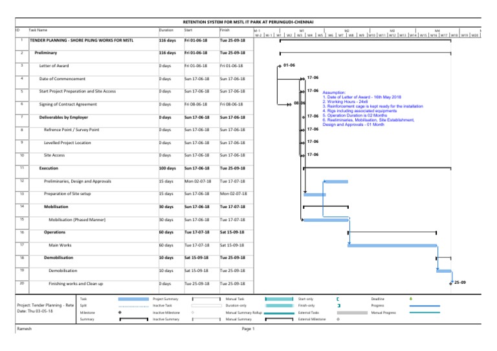Click the author name Ramesh in footer

[24, 329]
